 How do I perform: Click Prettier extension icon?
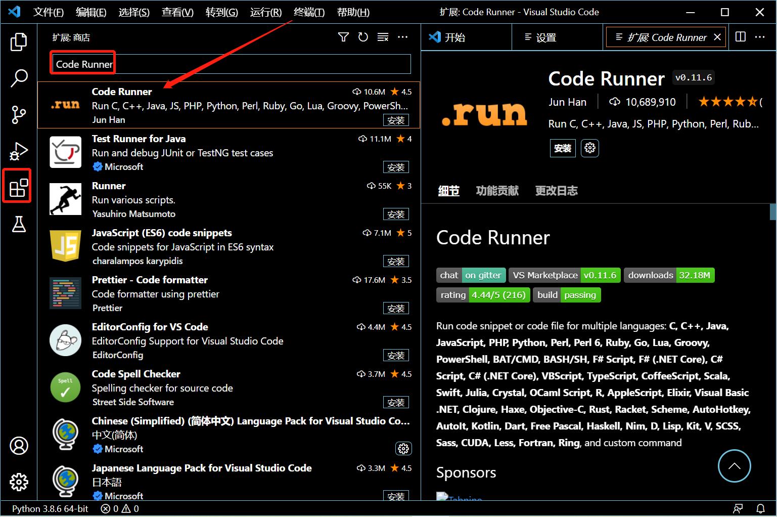65,293
